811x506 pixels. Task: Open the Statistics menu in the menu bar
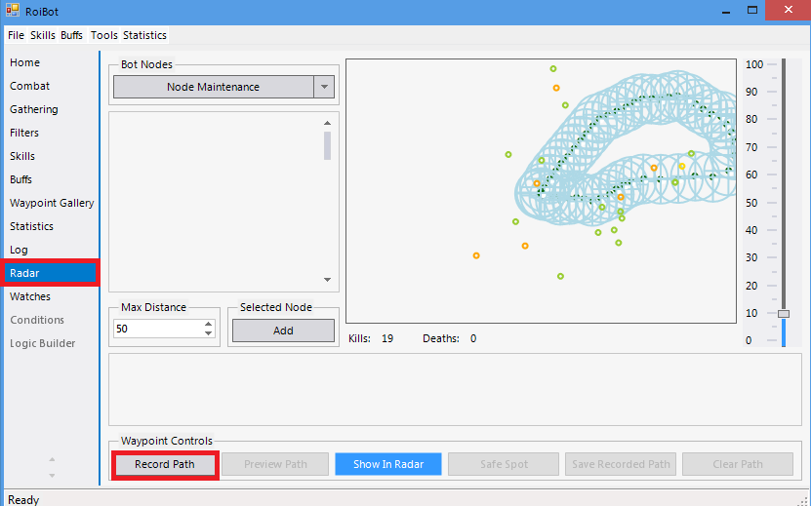[x=144, y=35]
